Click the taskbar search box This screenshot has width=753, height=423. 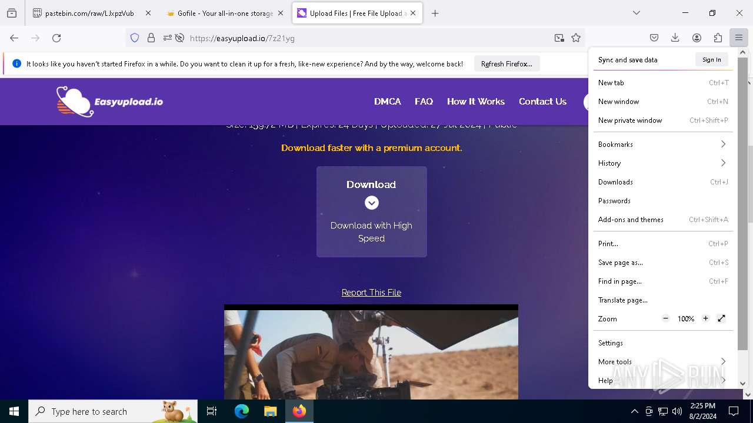[113, 411]
